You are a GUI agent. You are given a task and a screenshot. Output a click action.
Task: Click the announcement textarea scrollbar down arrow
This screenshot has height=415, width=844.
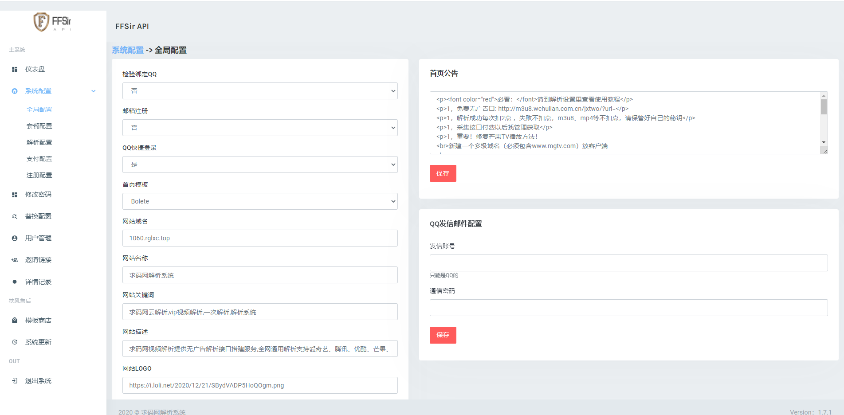coord(824,142)
